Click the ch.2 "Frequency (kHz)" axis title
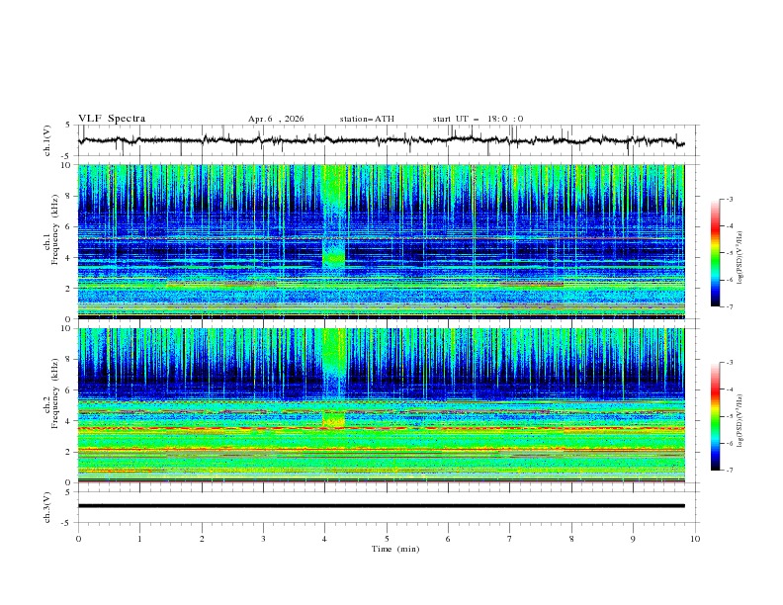This screenshot has height=605, width=783. 54,393
